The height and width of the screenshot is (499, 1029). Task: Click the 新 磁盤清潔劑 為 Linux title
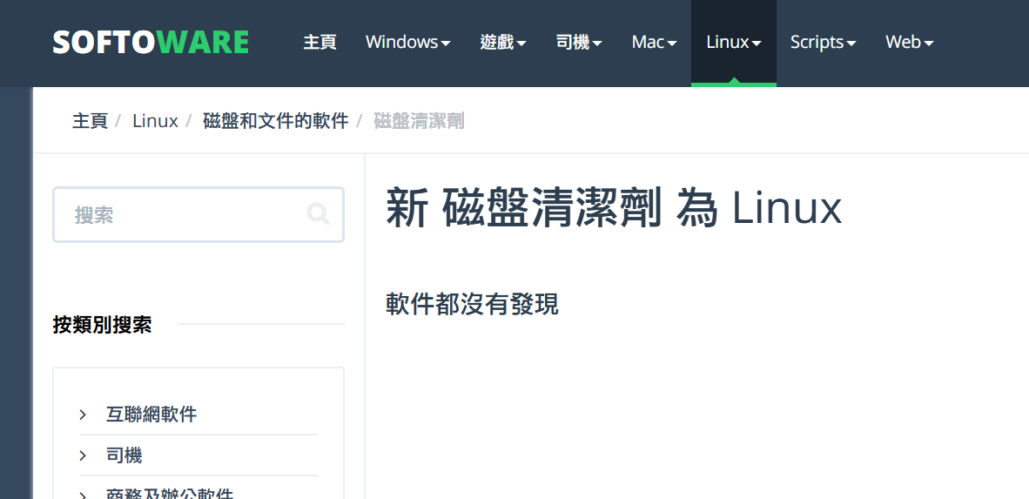(614, 207)
